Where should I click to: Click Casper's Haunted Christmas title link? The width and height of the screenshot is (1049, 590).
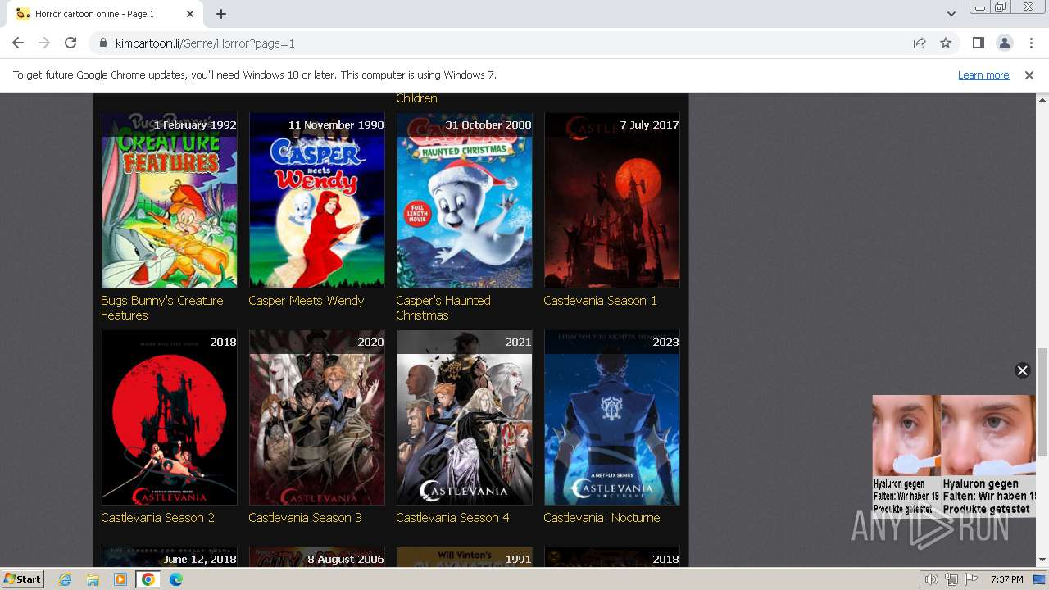pos(443,308)
